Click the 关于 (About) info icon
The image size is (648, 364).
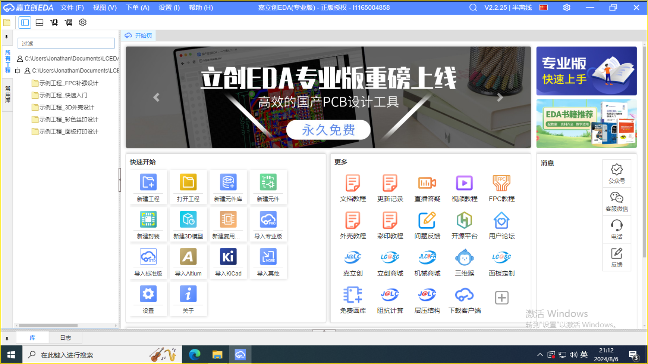[x=188, y=294]
